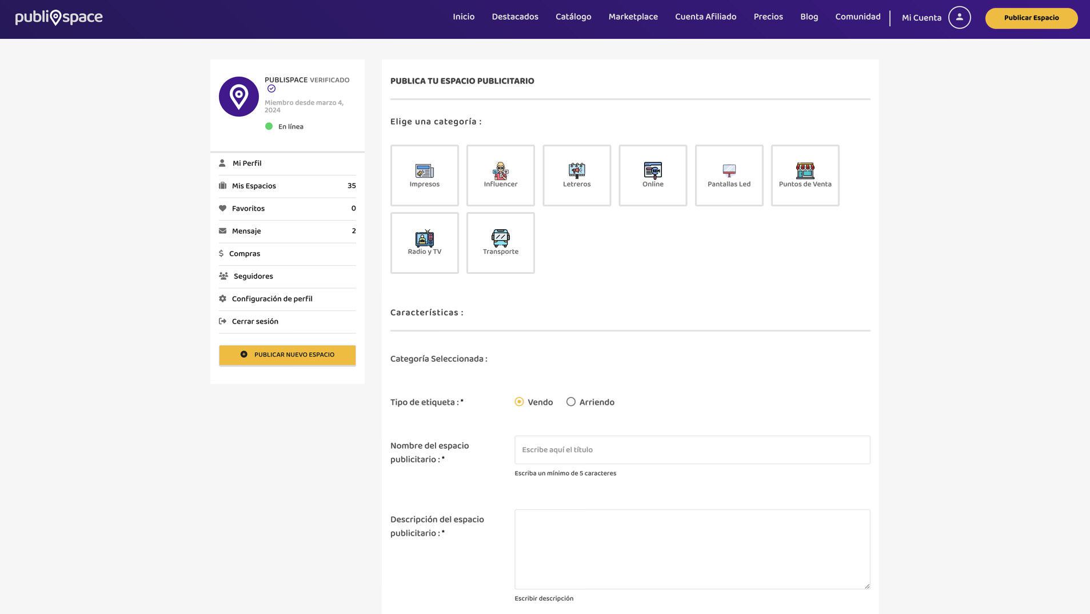The width and height of the screenshot is (1090, 614).
Task: Select the Transporte category icon
Action: click(501, 238)
